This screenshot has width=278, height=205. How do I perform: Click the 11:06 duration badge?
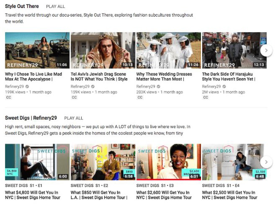pyautogui.click(x=62, y=65)
